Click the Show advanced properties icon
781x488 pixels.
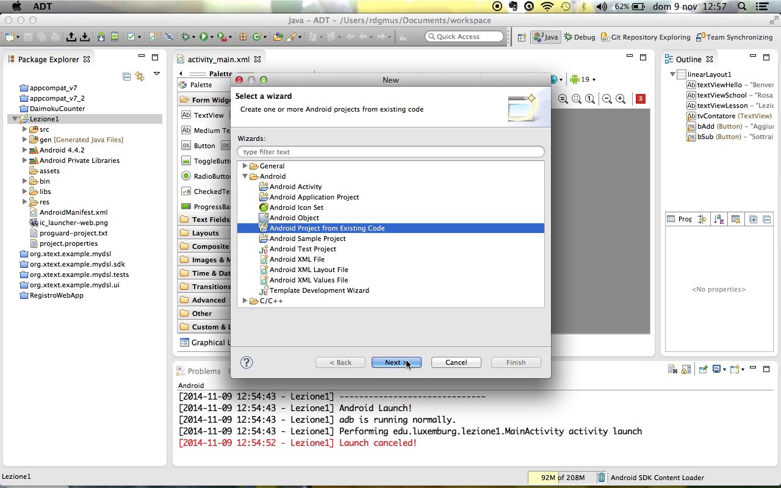click(702, 219)
